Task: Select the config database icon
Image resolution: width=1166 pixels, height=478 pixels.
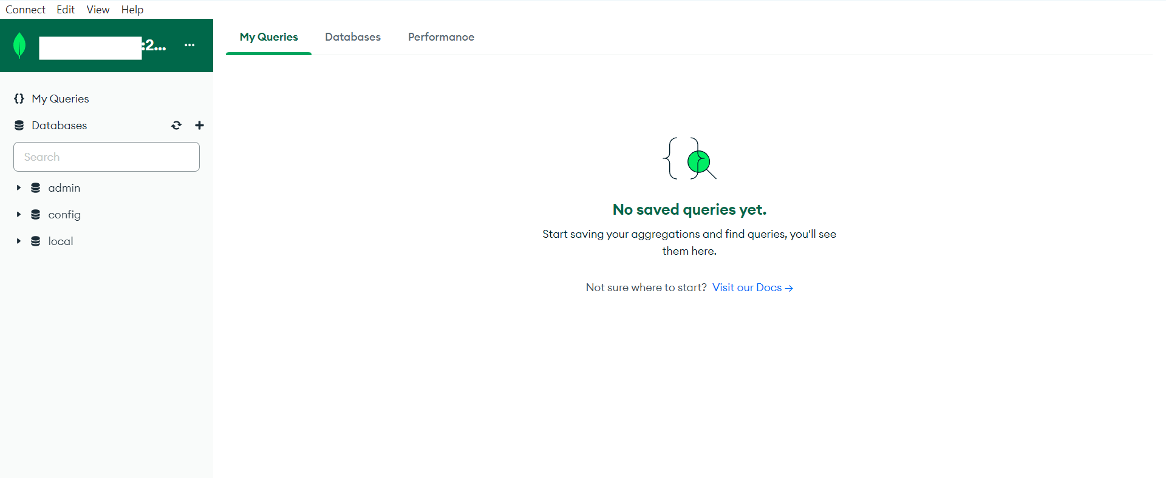Action: click(x=36, y=215)
